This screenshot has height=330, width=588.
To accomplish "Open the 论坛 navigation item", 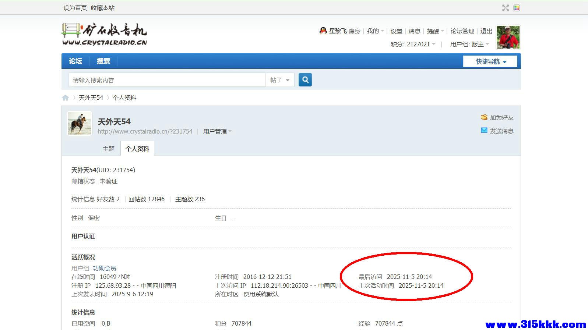I will click(75, 61).
